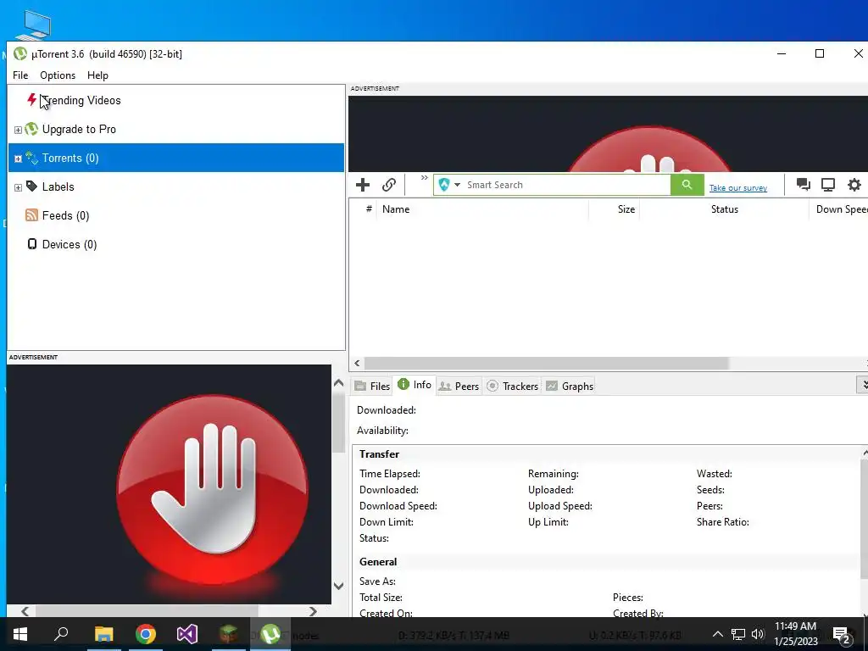Click the search provider shield icon
The width and height of the screenshot is (868, 651).
(x=444, y=185)
